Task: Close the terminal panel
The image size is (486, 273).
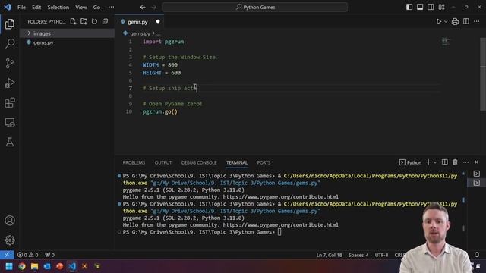Action: (477, 162)
